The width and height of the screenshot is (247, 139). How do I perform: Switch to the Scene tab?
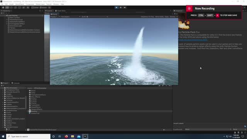(x=49, y=11)
